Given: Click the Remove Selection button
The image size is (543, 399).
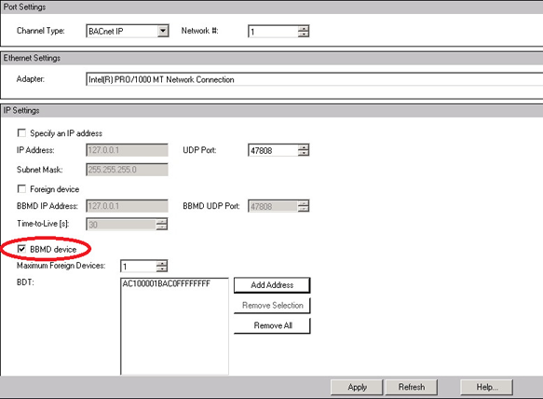Looking at the screenshot, I should click(272, 306).
